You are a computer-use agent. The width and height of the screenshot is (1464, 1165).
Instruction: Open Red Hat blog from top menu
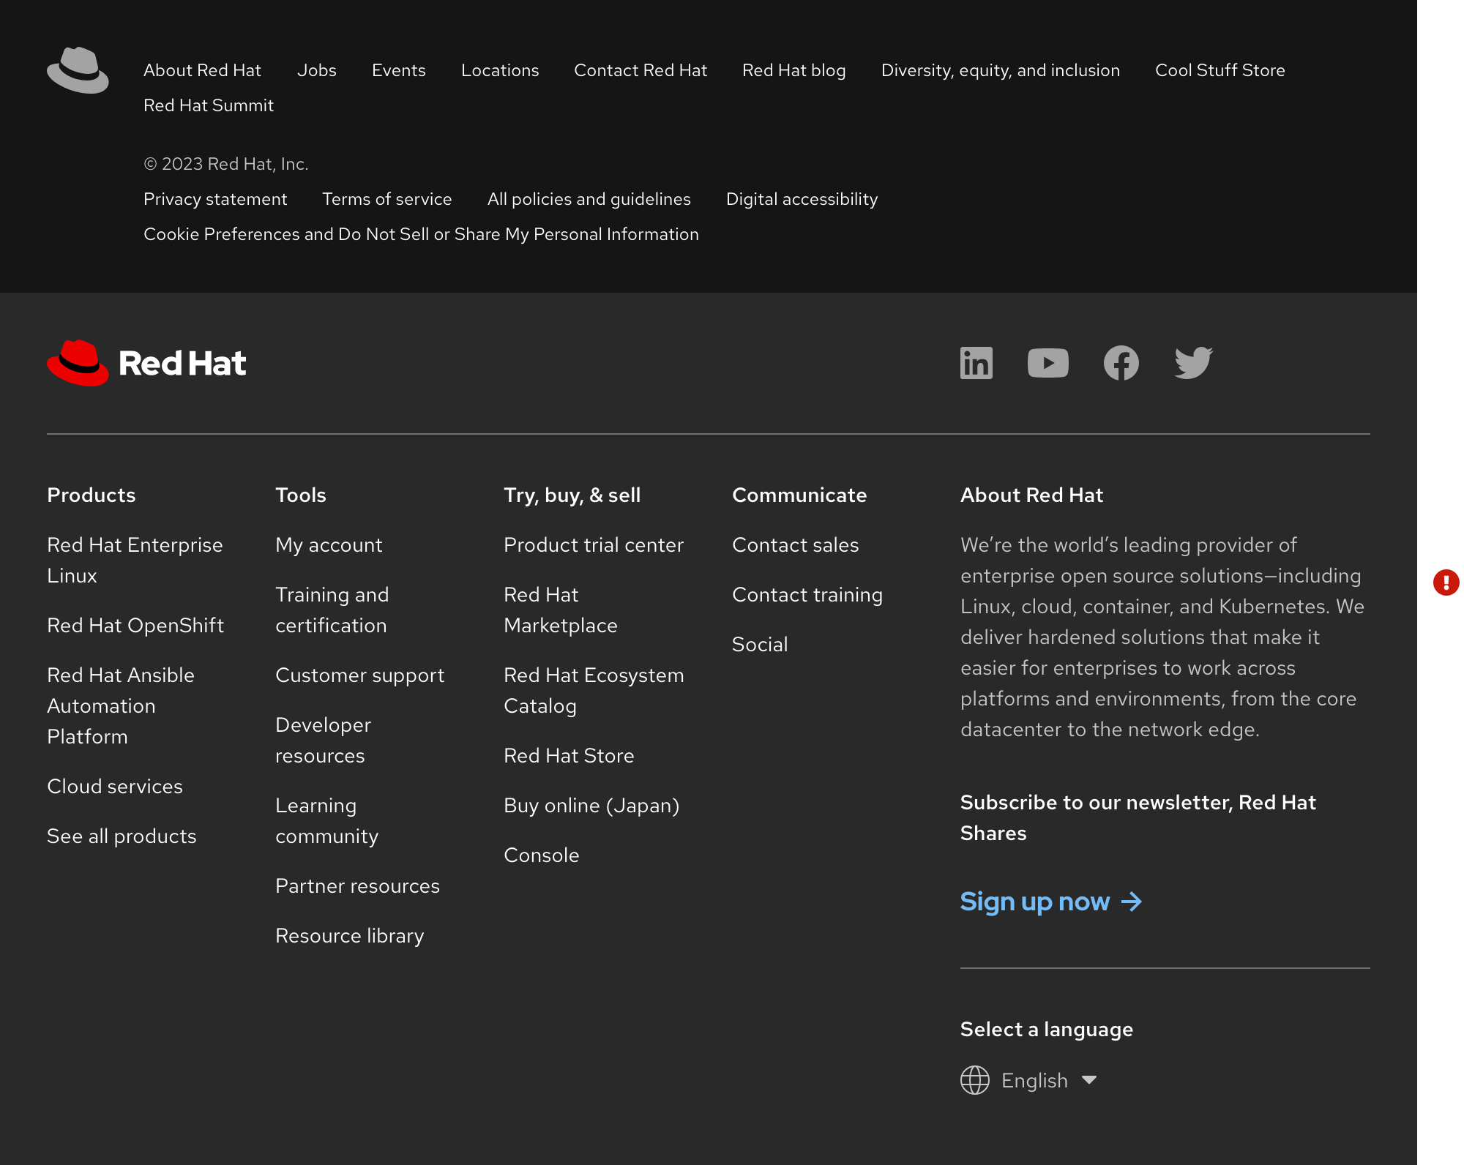793,70
